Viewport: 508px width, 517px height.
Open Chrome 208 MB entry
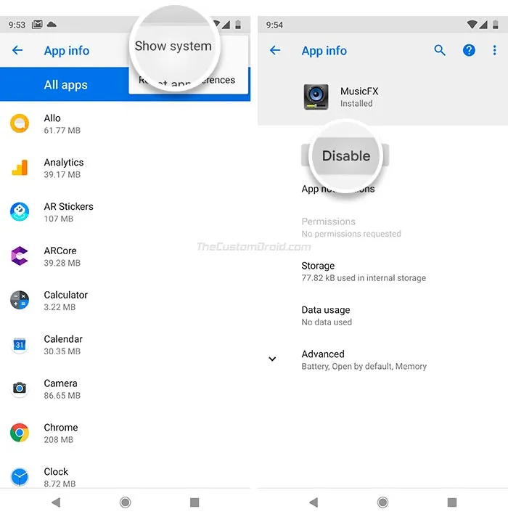pos(126,433)
